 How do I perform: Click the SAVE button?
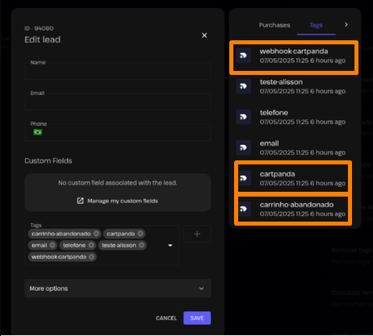click(x=197, y=318)
